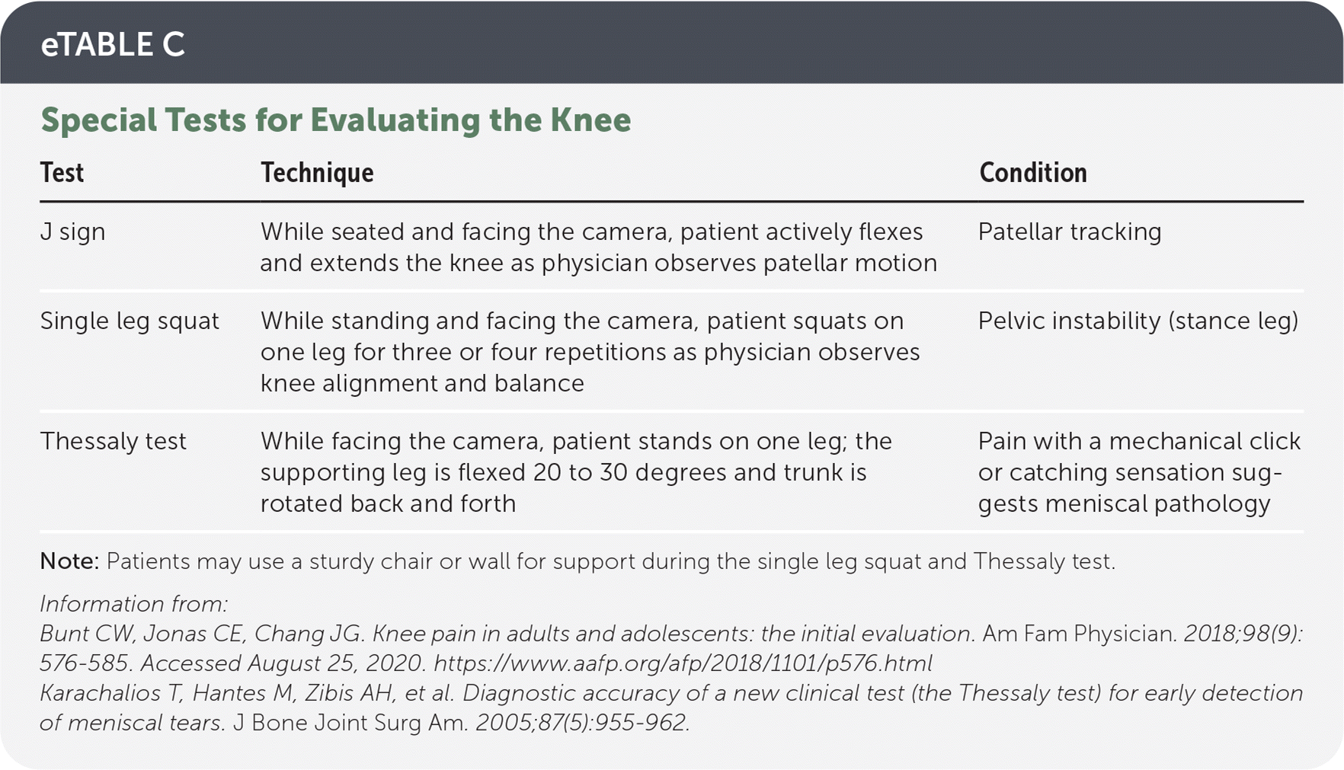The width and height of the screenshot is (1344, 770).
Task: Click the Single leg squat technique text
Action: point(590,352)
